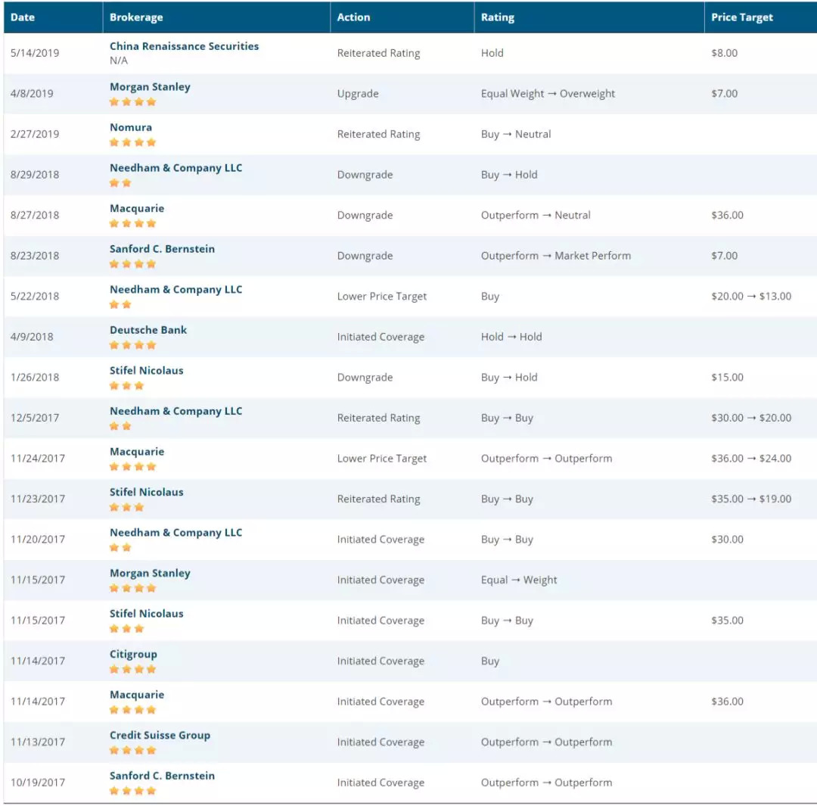Click the Brokerage column header
Image resolution: width=817 pixels, height=806 pixels.
pos(136,17)
